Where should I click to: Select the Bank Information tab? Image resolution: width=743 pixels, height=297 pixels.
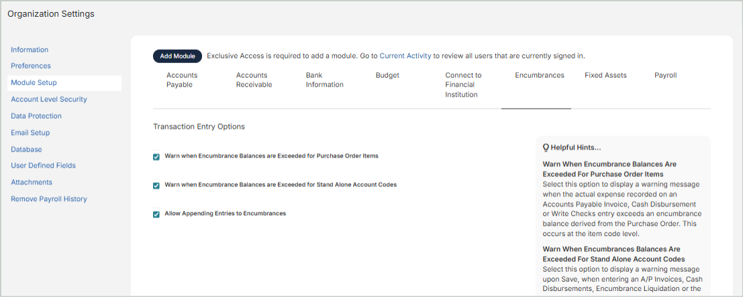(324, 80)
